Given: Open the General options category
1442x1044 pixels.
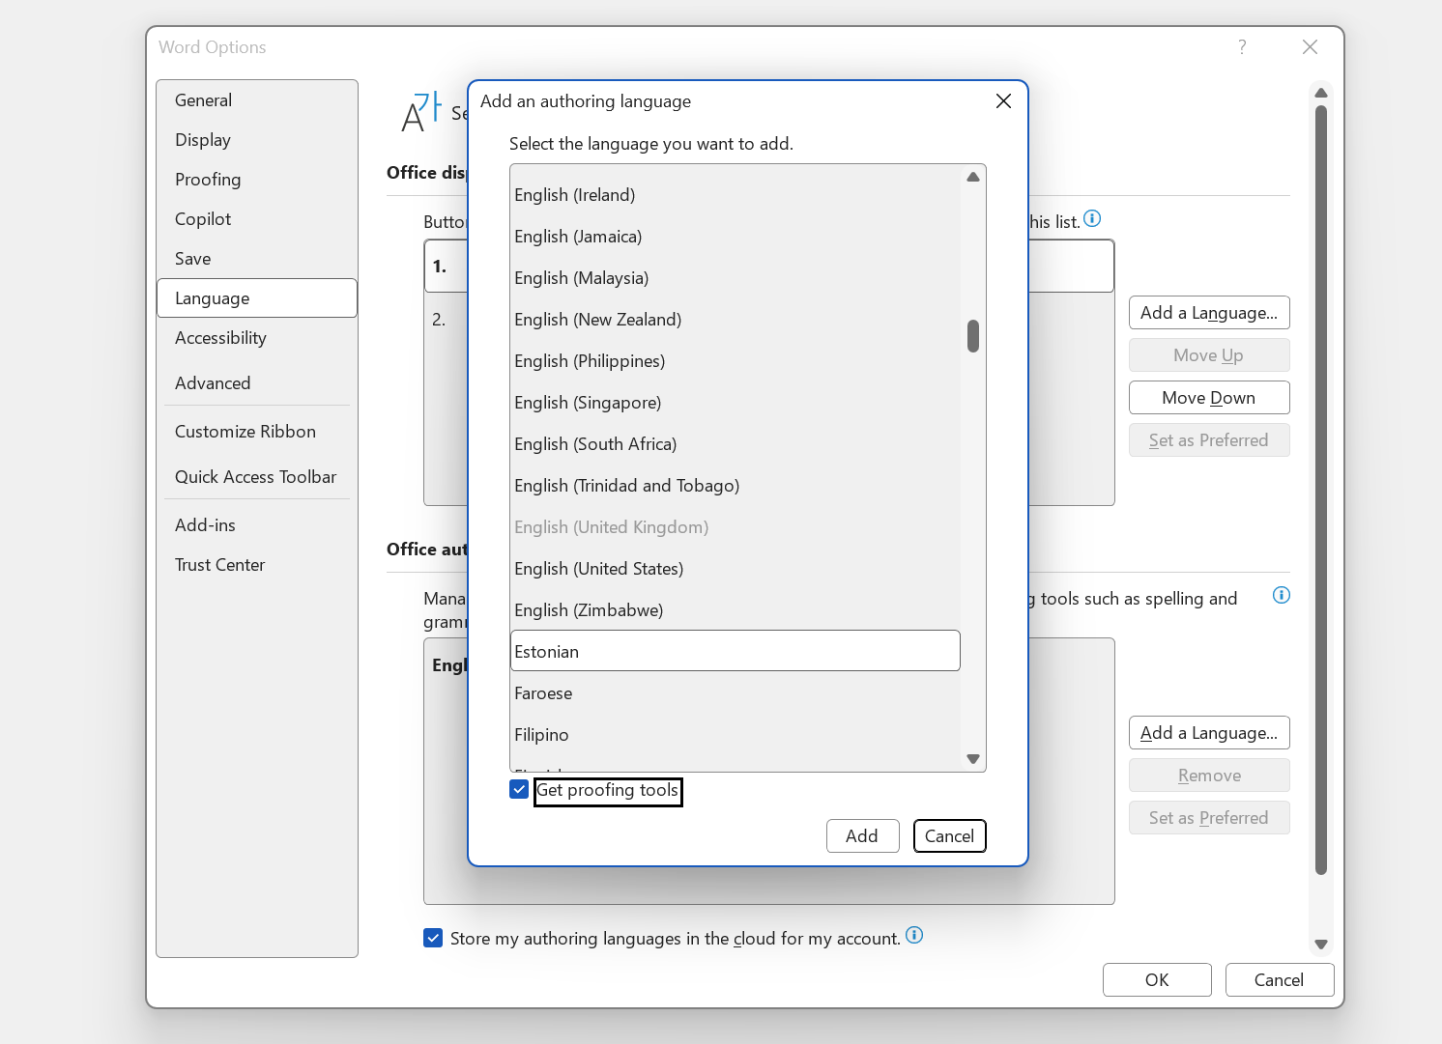Looking at the screenshot, I should click(x=257, y=100).
